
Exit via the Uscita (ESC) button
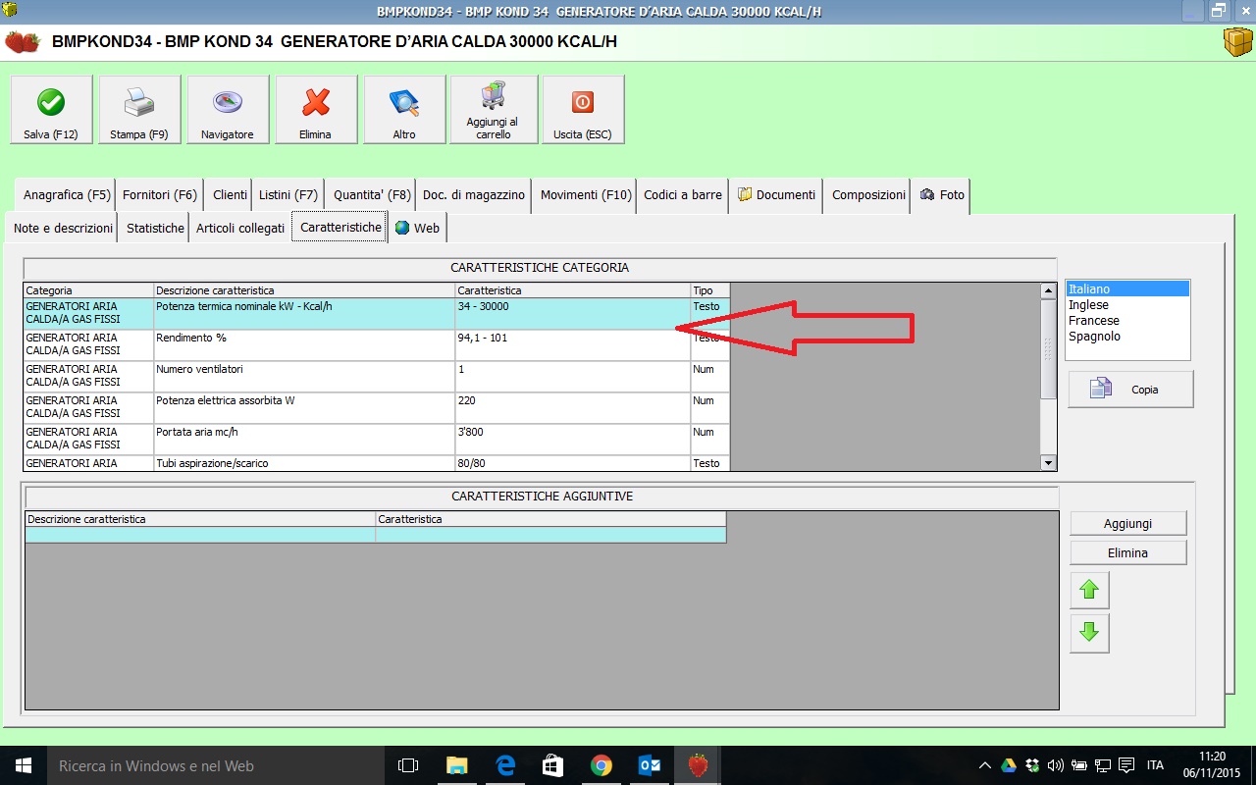pos(583,110)
